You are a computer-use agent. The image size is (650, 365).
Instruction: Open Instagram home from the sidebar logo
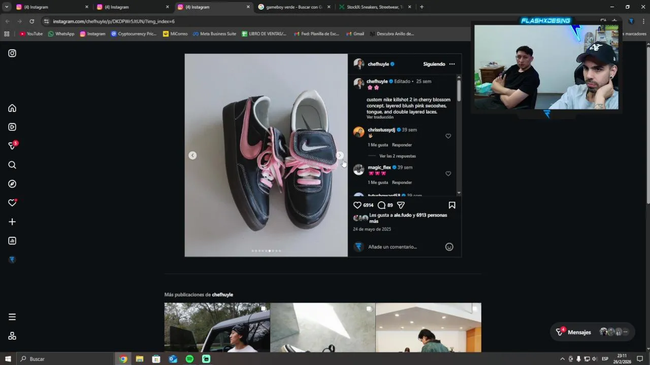click(12, 53)
